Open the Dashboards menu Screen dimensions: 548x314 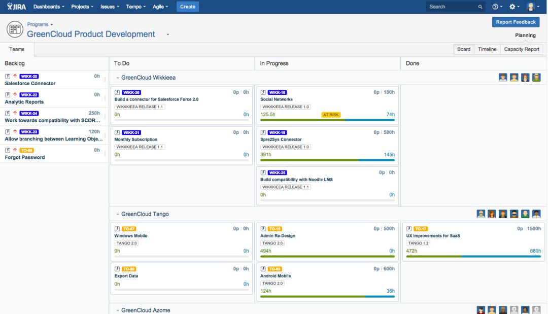[x=47, y=7]
